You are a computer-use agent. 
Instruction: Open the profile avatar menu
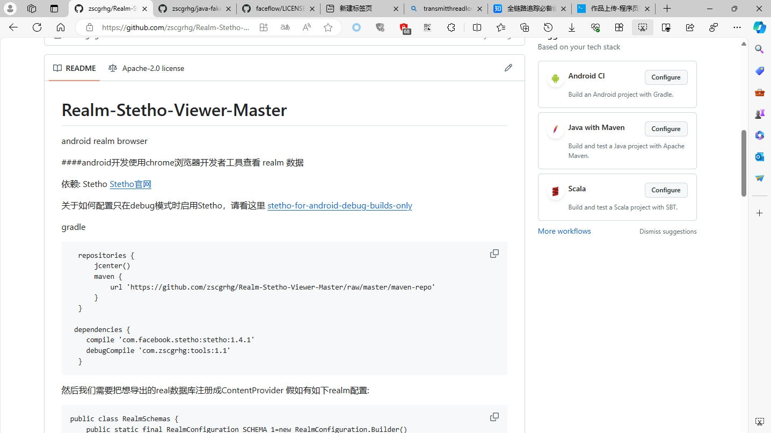click(x=10, y=9)
